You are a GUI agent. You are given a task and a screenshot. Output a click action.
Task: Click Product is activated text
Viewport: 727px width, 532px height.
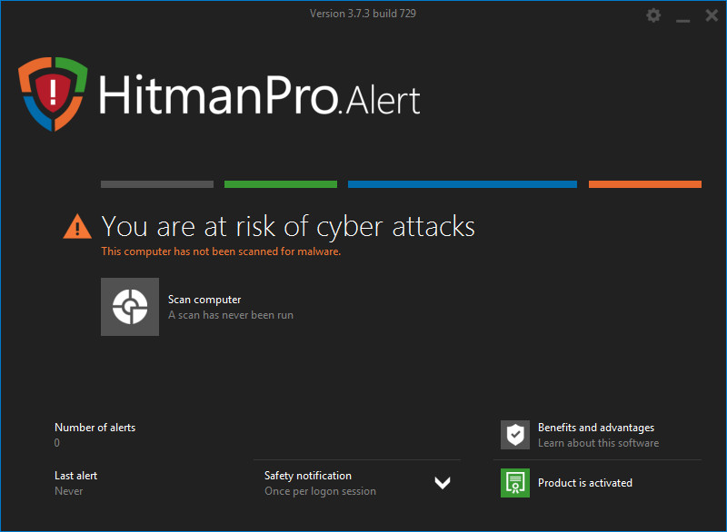click(585, 483)
